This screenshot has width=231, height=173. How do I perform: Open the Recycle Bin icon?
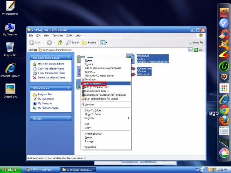[x=10, y=49]
